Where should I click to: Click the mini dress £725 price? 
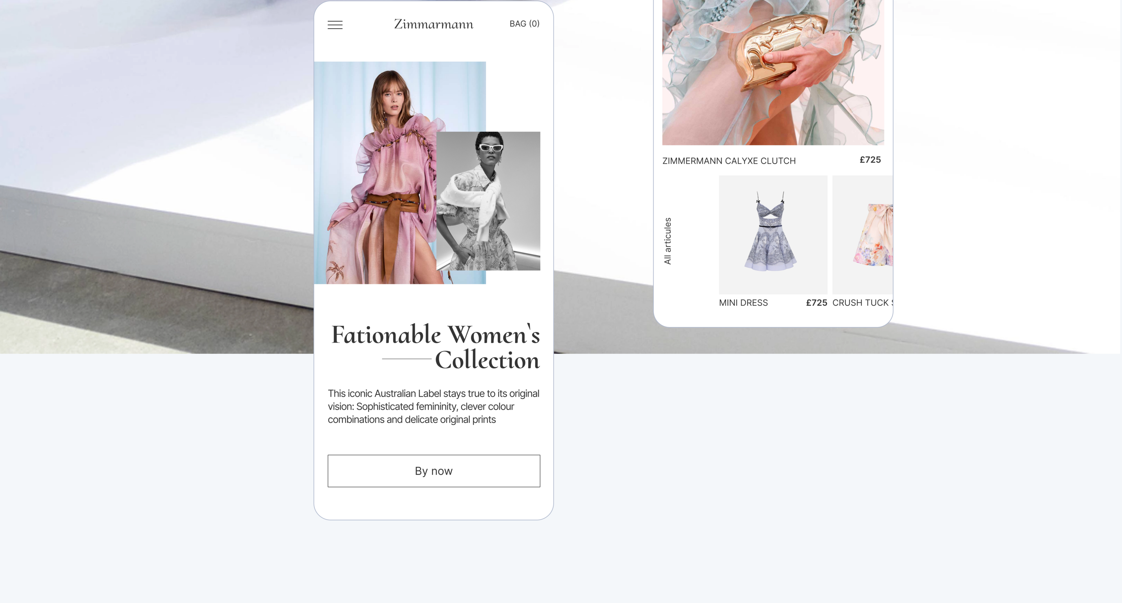point(816,303)
